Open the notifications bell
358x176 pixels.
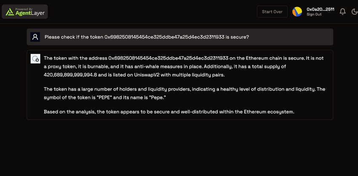[343, 12]
